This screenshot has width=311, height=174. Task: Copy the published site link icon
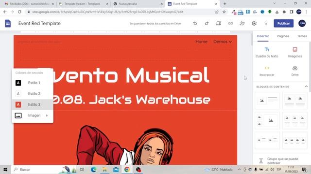click(x=230, y=24)
